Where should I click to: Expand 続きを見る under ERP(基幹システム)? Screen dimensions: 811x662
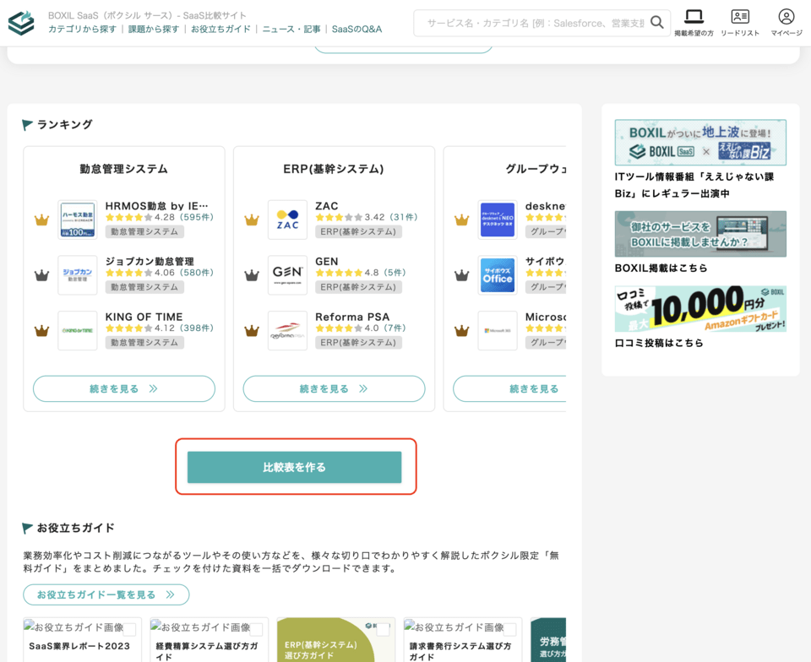(x=334, y=389)
